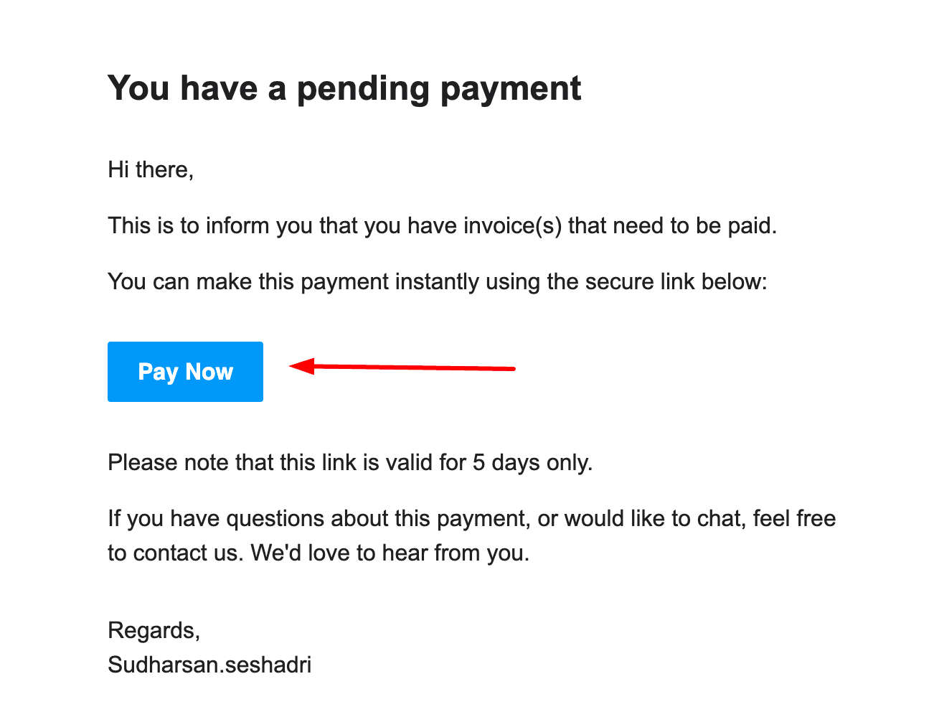Click the blue Pay Now button
The image size is (934, 712).
[x=185, y=372]
